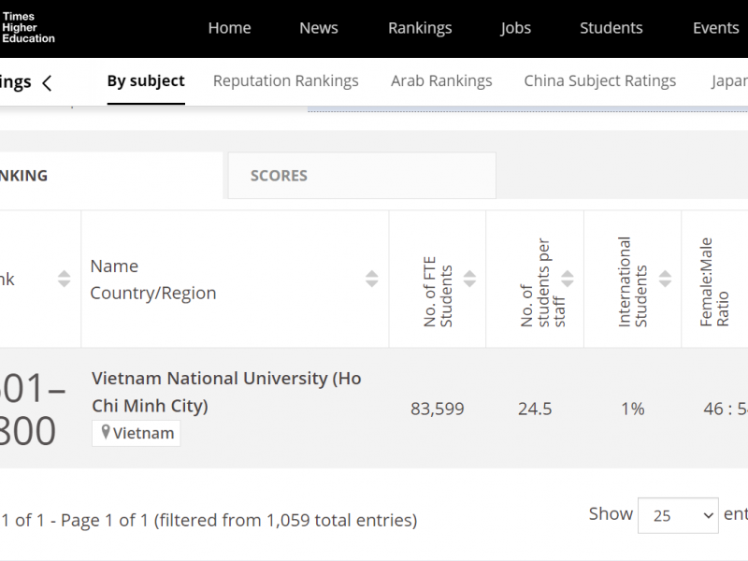The image size is (748, 561).
Task: Open Reputation Rankings tab
Action: click(x=285, y=81)
